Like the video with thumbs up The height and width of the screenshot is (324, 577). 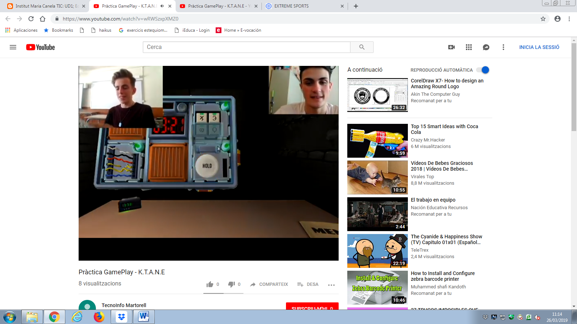[210, 284]
